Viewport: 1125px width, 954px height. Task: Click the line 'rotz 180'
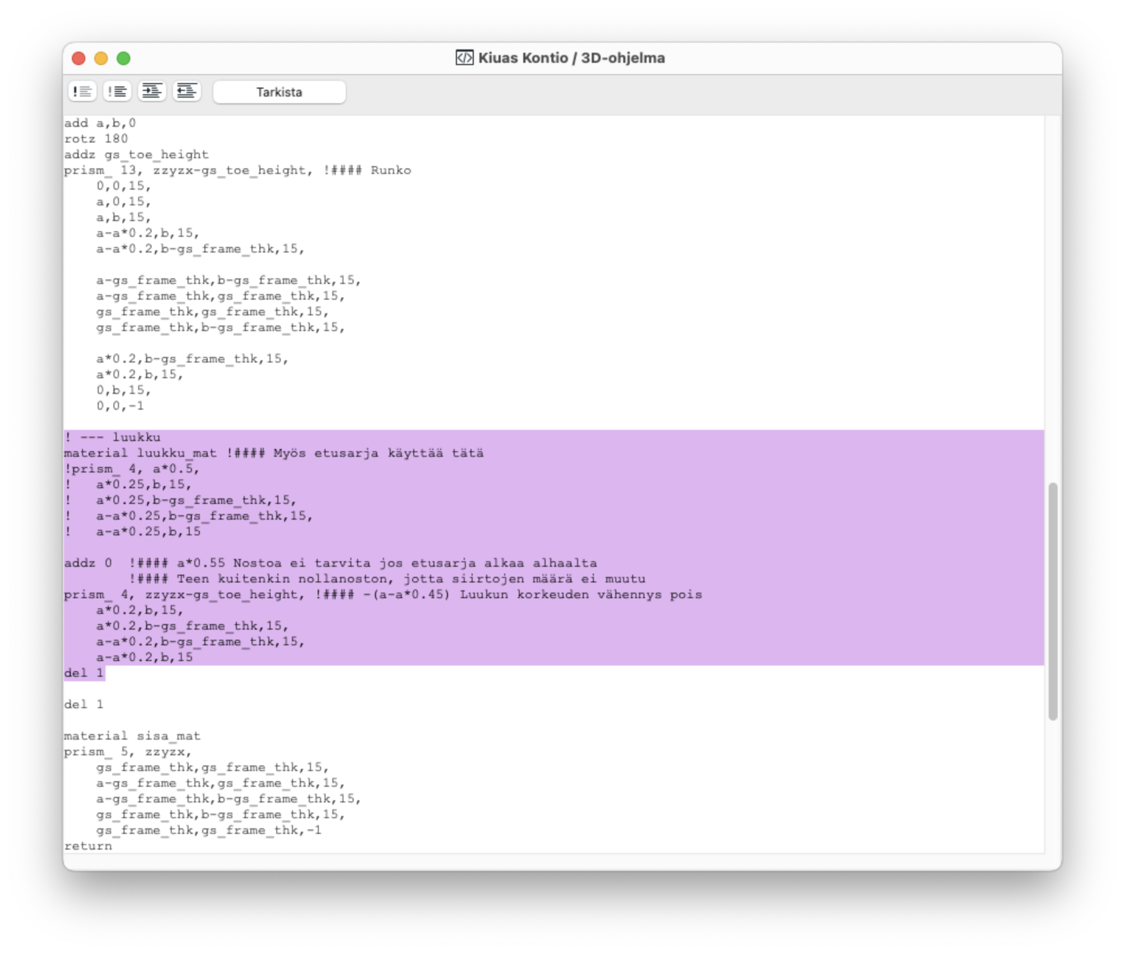pyautogui.click(x=96, y=139)
